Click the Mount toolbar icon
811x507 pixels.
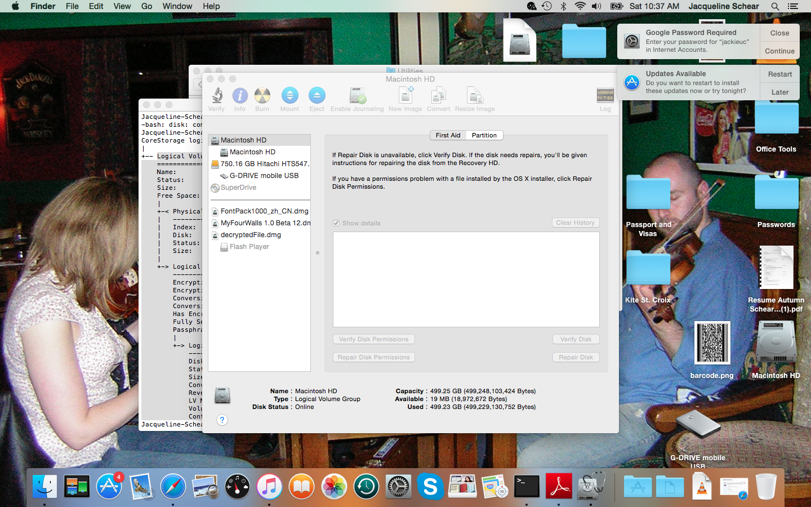[289, 99]
